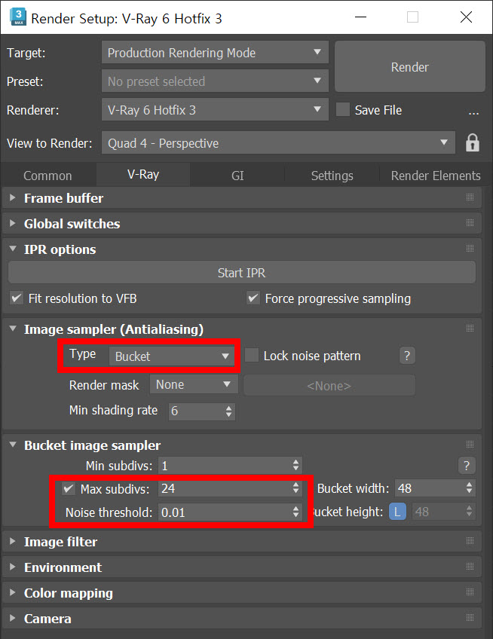The image size is (493, 639).
Task: Toggle Fit resolution to VFB
Action: (x=17, y=298)
